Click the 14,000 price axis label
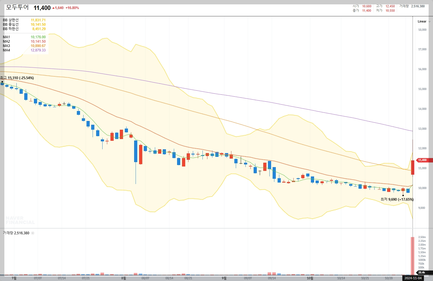This screenshot has width=433, height=281. click(422, 109)
